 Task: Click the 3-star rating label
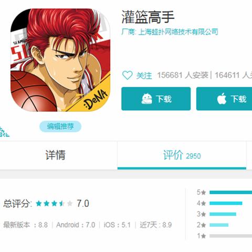click(x=202, y=214)
